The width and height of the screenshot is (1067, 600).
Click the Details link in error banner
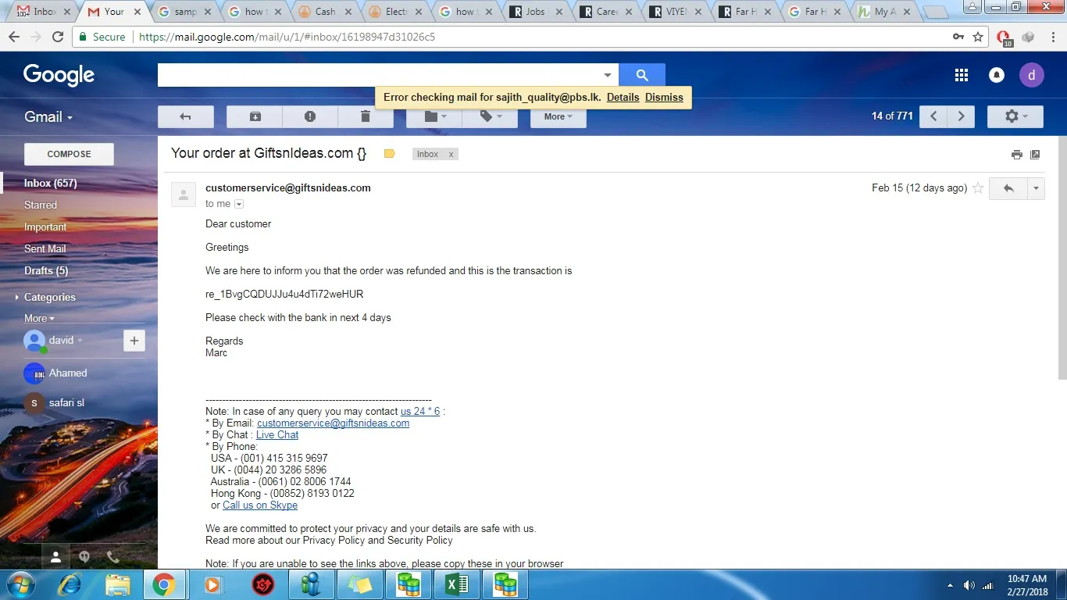pos(623,98)
